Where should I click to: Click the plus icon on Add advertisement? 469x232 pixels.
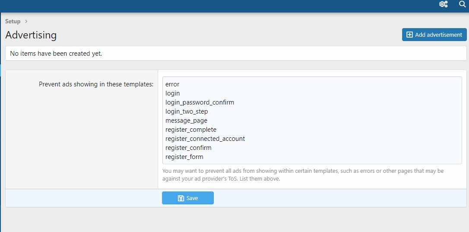(x=410, y=35)
